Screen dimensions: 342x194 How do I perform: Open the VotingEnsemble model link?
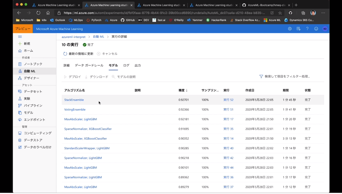pos(75,110)
